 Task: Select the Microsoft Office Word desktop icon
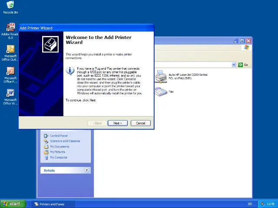pyautogui.click(x=10, y=97)
